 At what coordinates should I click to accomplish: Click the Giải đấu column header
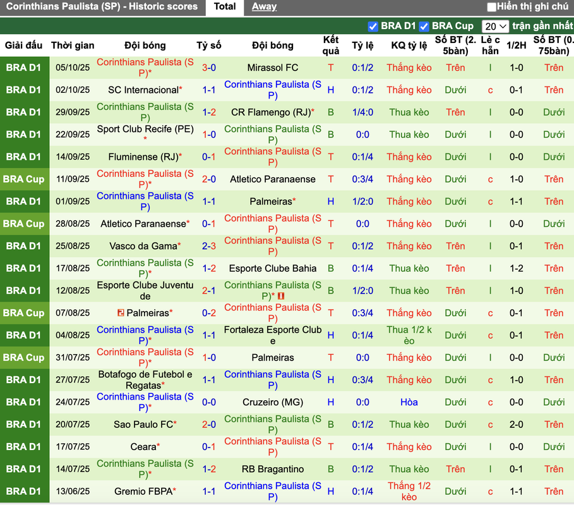[x=23, y=45]
